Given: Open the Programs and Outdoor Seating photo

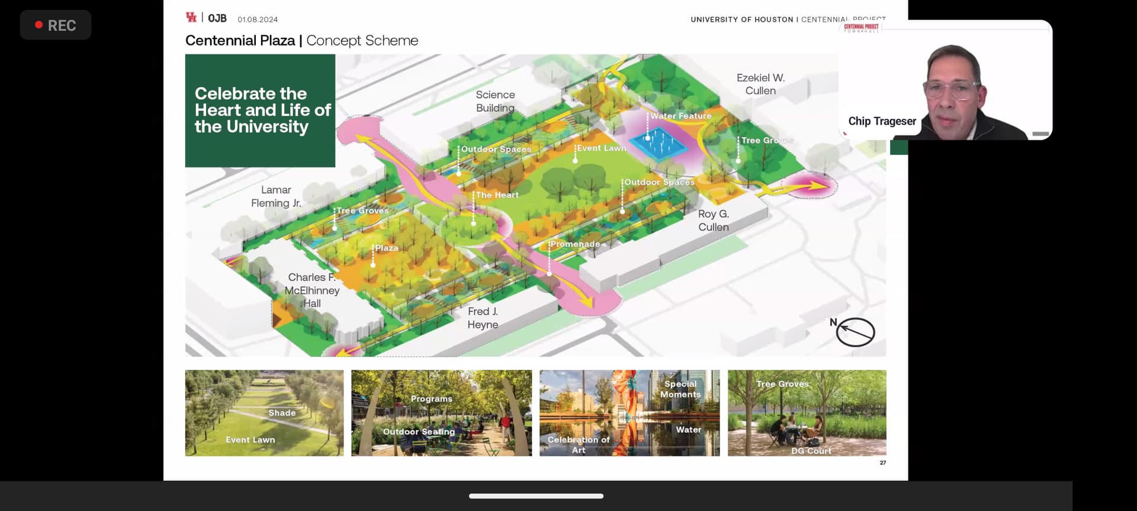Looking at the screenshot, I should click(442, 413).
